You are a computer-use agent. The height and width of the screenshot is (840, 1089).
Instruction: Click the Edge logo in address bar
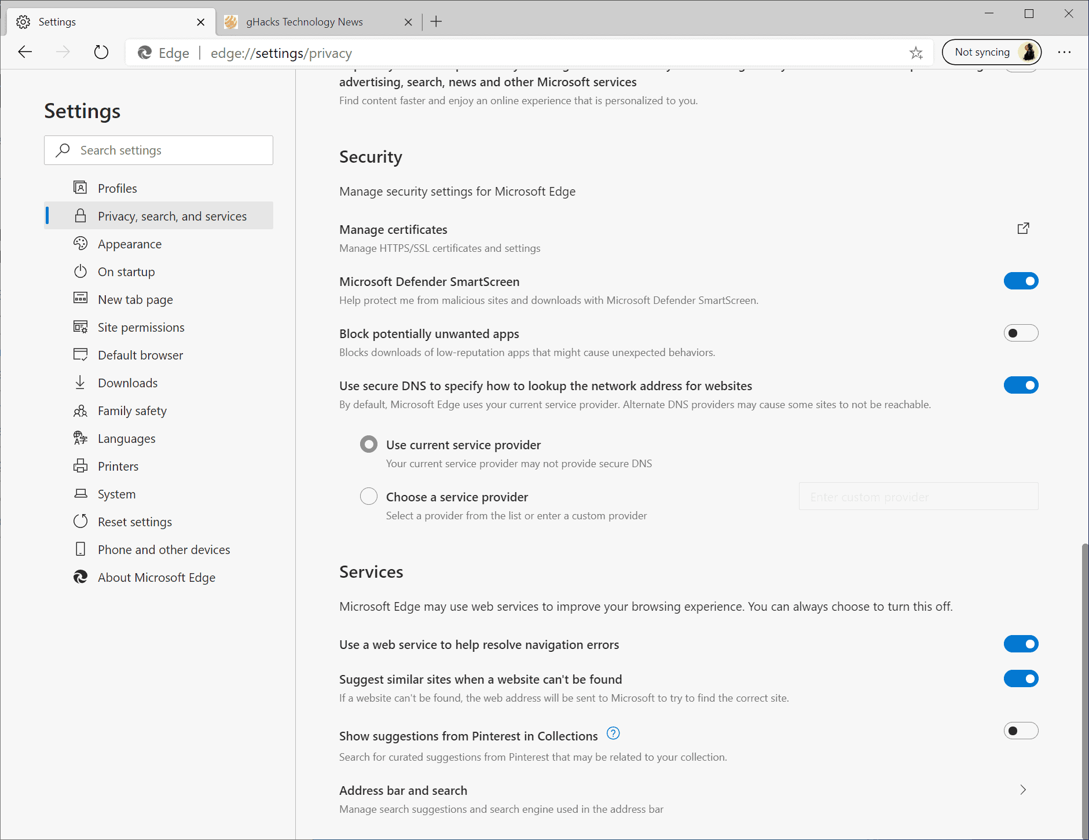pyautogui.click(x=145, y=53)
